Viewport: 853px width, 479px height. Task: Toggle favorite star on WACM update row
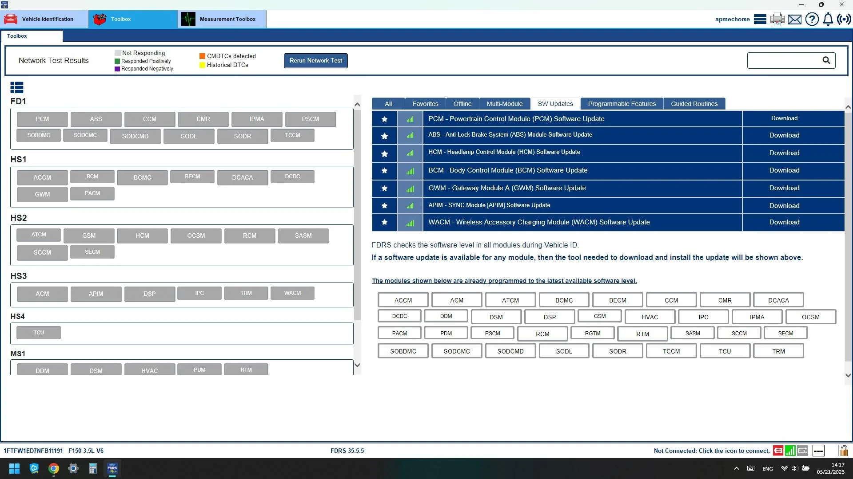coord(384,222)
